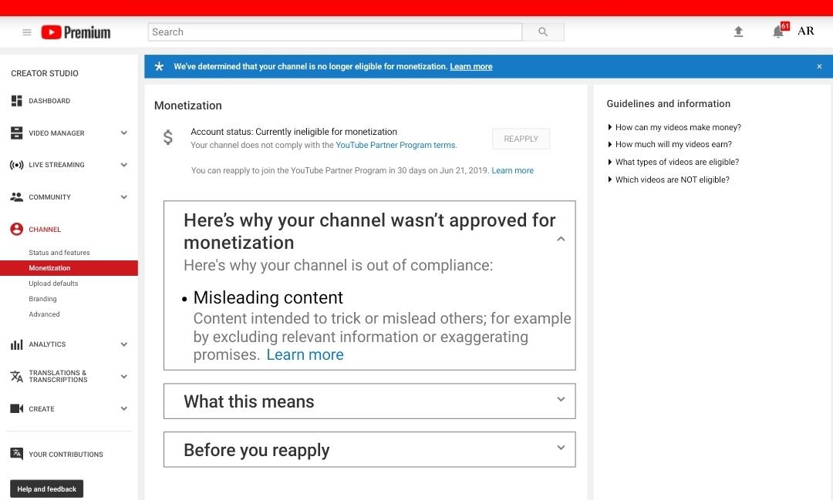Open the Live Streaming menu item
The image size is (833, 500).
coord(56,165)
